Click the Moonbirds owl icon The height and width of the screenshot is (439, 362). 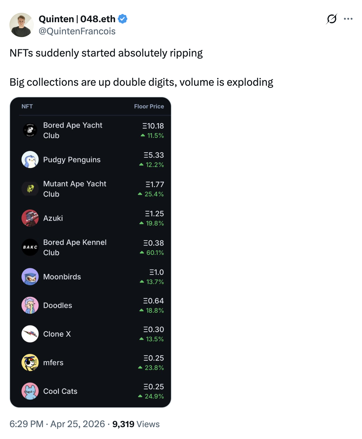click(x=30, y=277)
